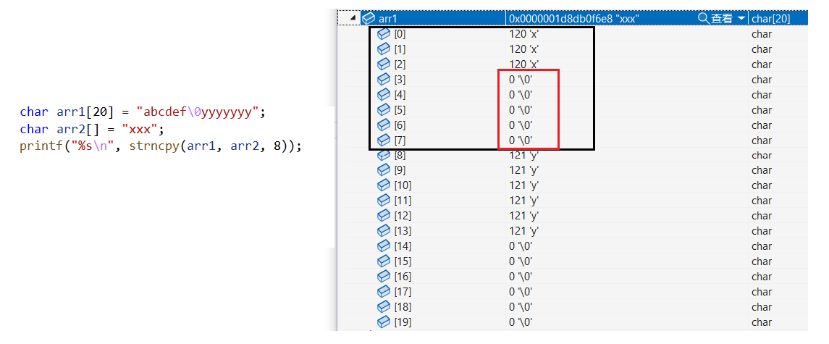Select the cube icon for element [17]
This screenshot has width=829, height=344.
[x=384, y=292]
